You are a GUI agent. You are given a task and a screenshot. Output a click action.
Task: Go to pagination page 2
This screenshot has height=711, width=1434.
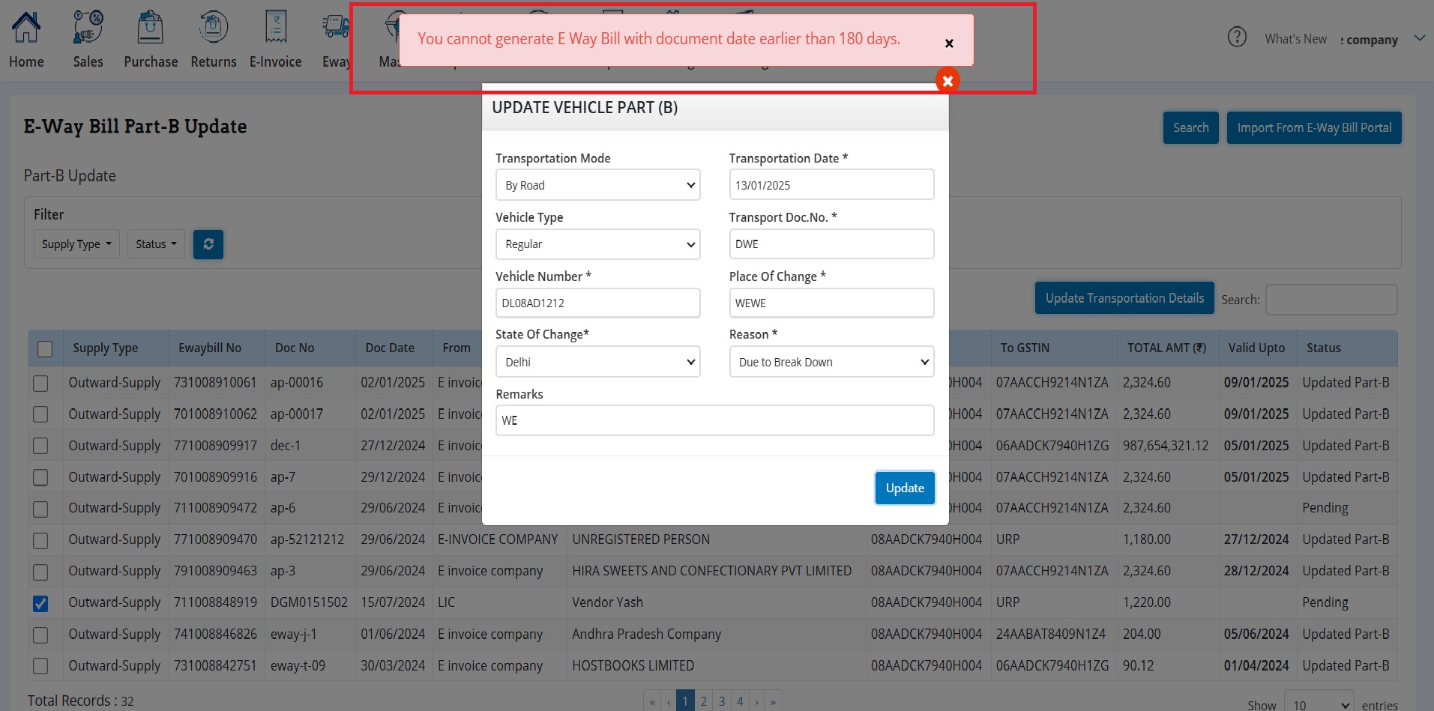click(703, 701)
